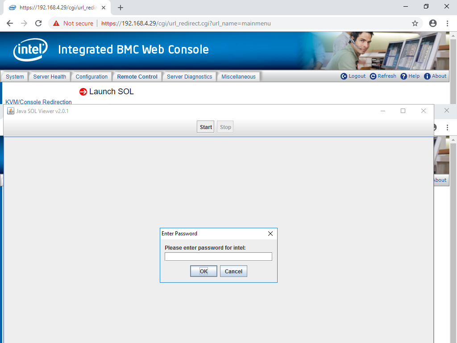Click the About info icon
457x343 pixels.
[x=427, y=76]
